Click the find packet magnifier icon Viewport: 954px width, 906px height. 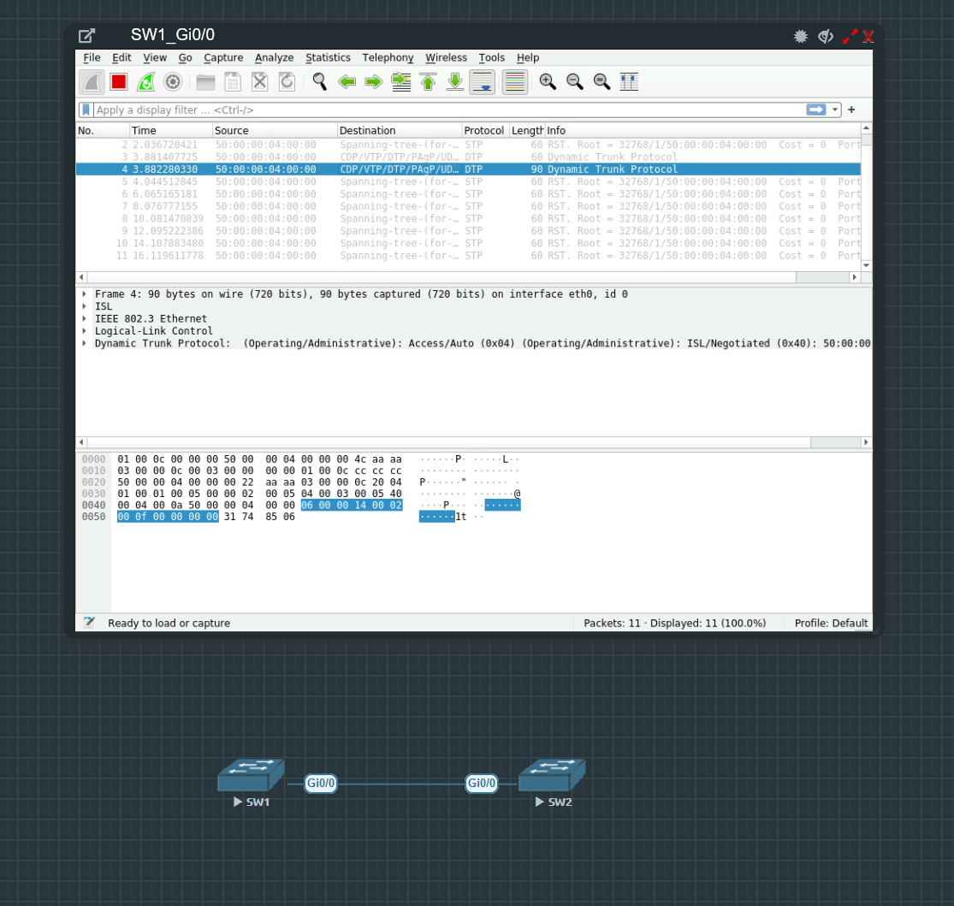(x=319, y=82)
